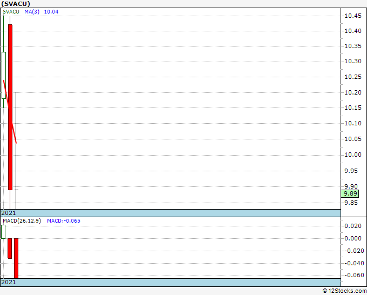This screenshot has width=367, height=295.
Task: Click the 2021 label under MACD chart
Action: click(x=9, y=282)
